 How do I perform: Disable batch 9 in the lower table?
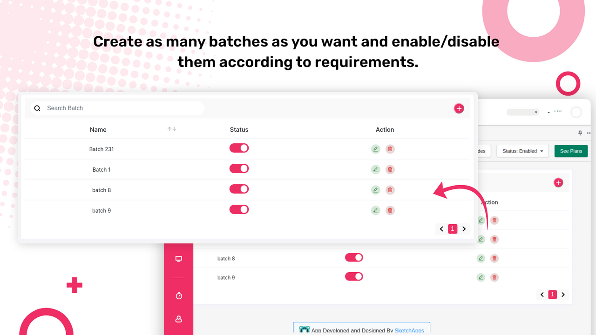point(354,276)
